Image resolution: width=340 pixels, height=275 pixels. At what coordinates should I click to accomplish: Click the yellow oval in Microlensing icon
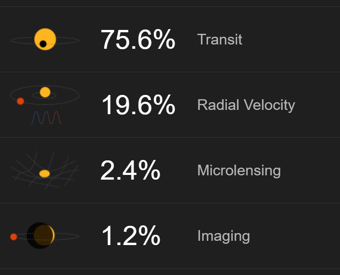45,174
